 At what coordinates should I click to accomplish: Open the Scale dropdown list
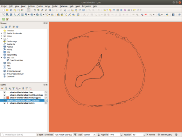click(94, 135)
